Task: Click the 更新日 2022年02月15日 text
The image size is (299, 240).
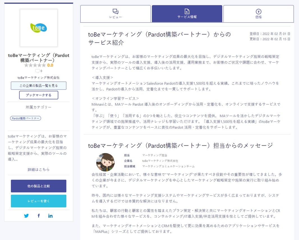Action: pyautogui.click(x=270, y=39)
